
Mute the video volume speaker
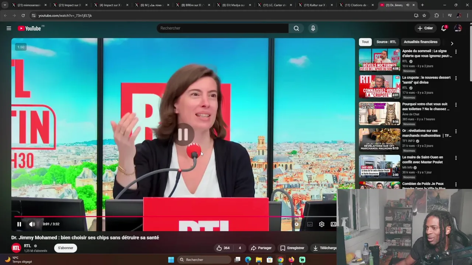click(32, 224)
